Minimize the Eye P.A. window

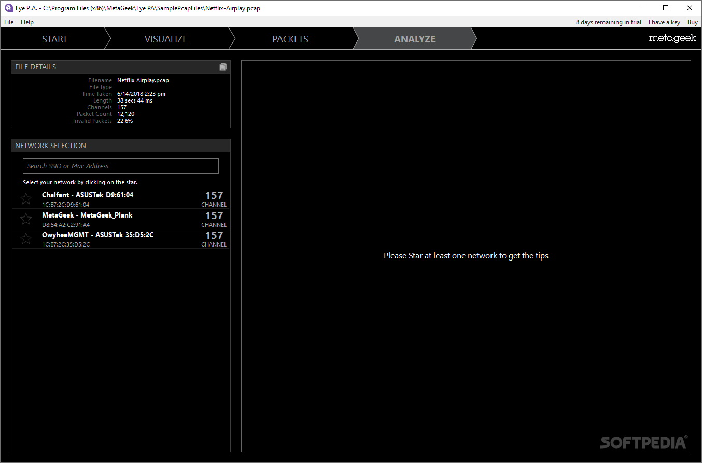click(642, 8)
